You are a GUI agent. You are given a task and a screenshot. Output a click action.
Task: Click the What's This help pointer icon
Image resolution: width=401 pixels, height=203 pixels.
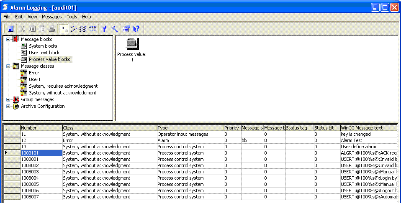tap(136, 29)
